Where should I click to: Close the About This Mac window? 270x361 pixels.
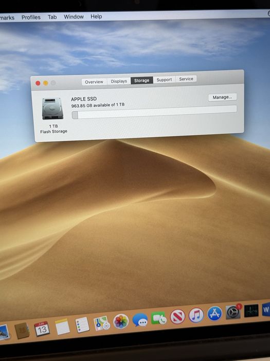point(38,84)
